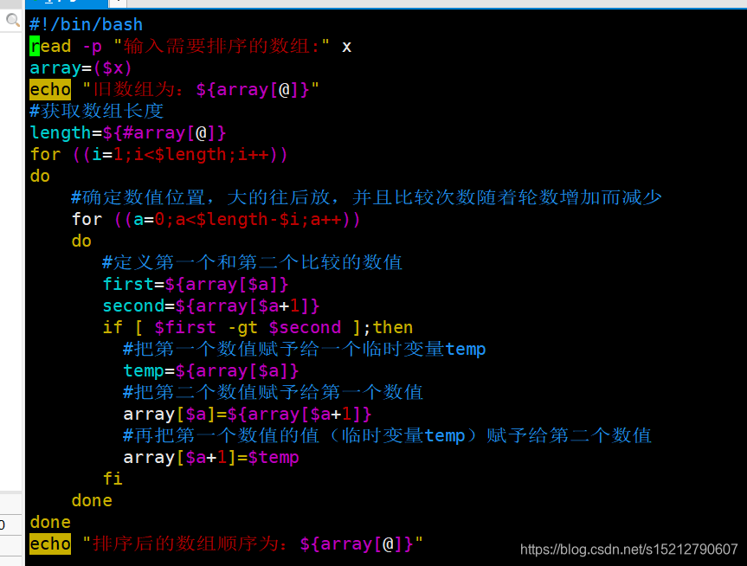Click the 'length=${#array[@]}' line
Viewport: 747px width, 566px height.
coord(128,133)
